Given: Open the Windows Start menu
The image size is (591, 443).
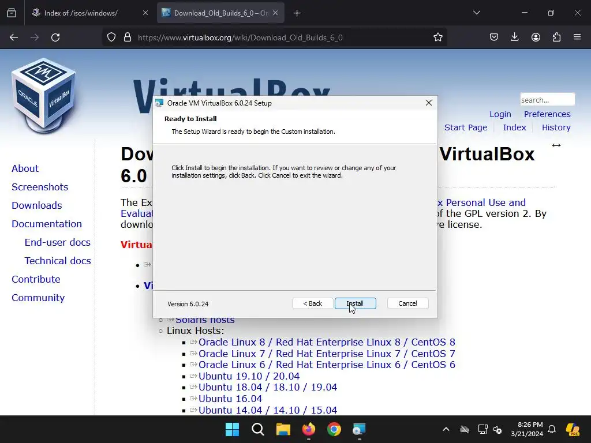Looking at the screenshot, I should (232, 429).
